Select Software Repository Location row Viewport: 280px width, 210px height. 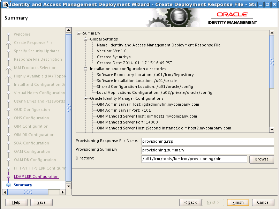145,75
